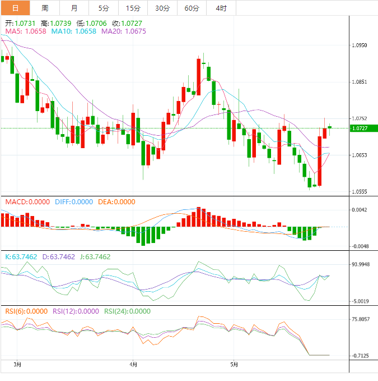Click the K:63.7462 KDJ label
This screenshot has height=381, width=378.
click(x=21, y=256)
